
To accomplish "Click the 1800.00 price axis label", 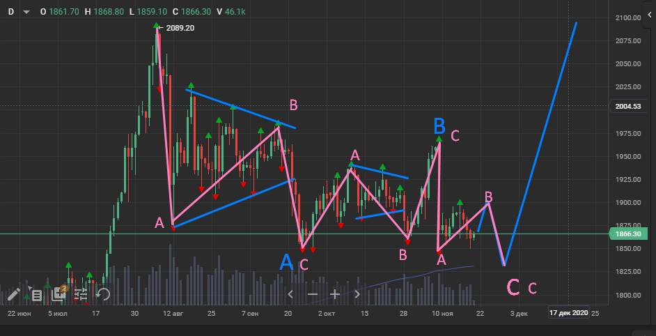I will 629,295.
